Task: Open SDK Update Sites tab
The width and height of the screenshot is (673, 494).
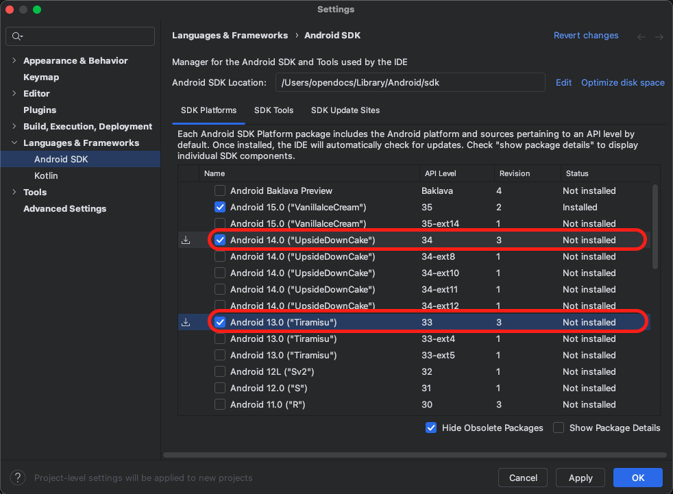Action: (x=345, y=110)
